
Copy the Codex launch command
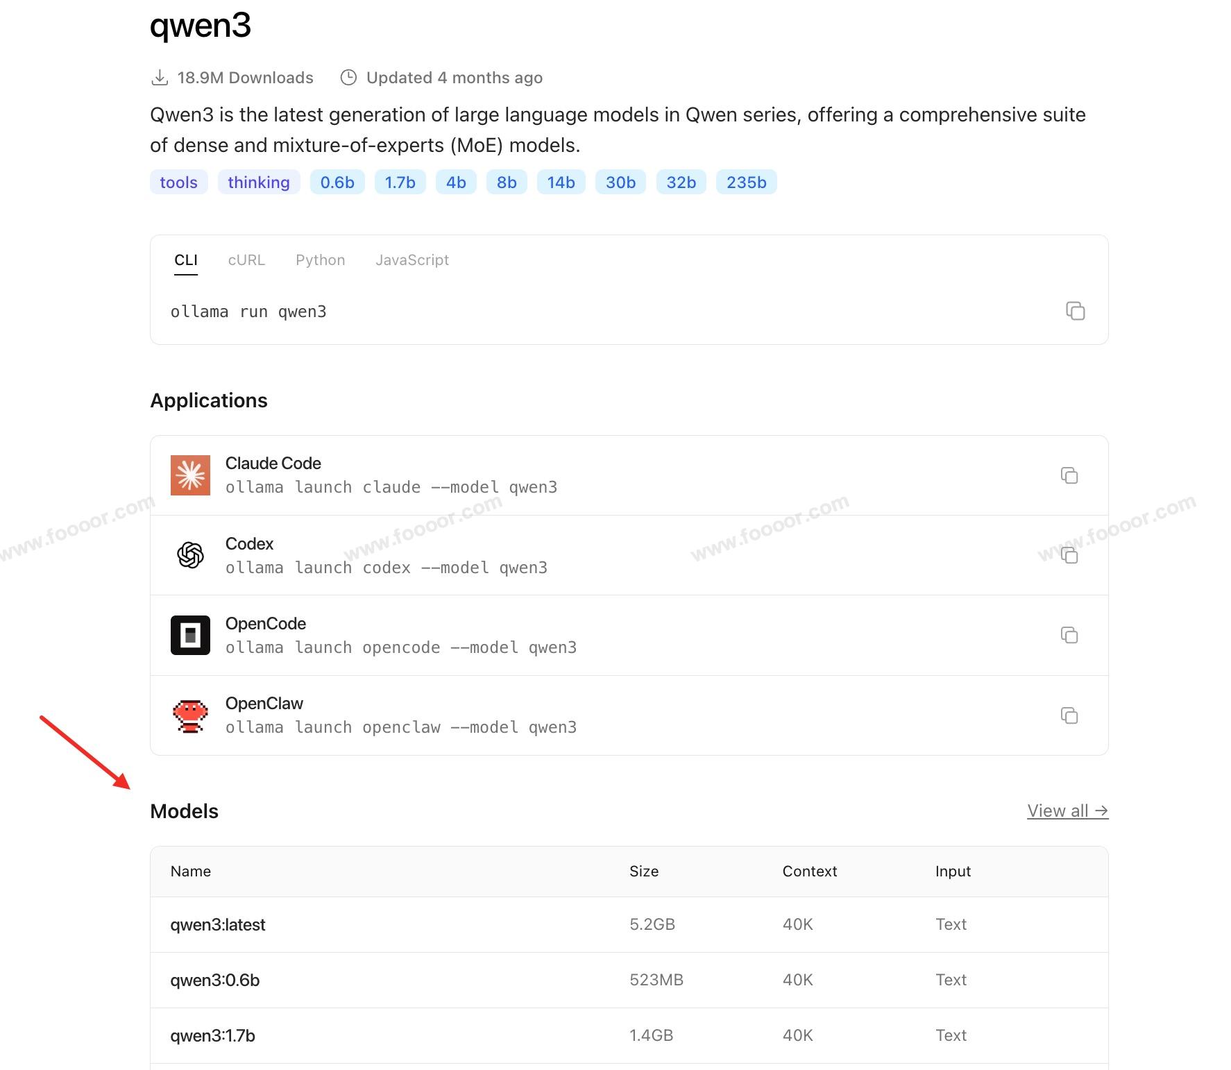[x=1069, y=555]
